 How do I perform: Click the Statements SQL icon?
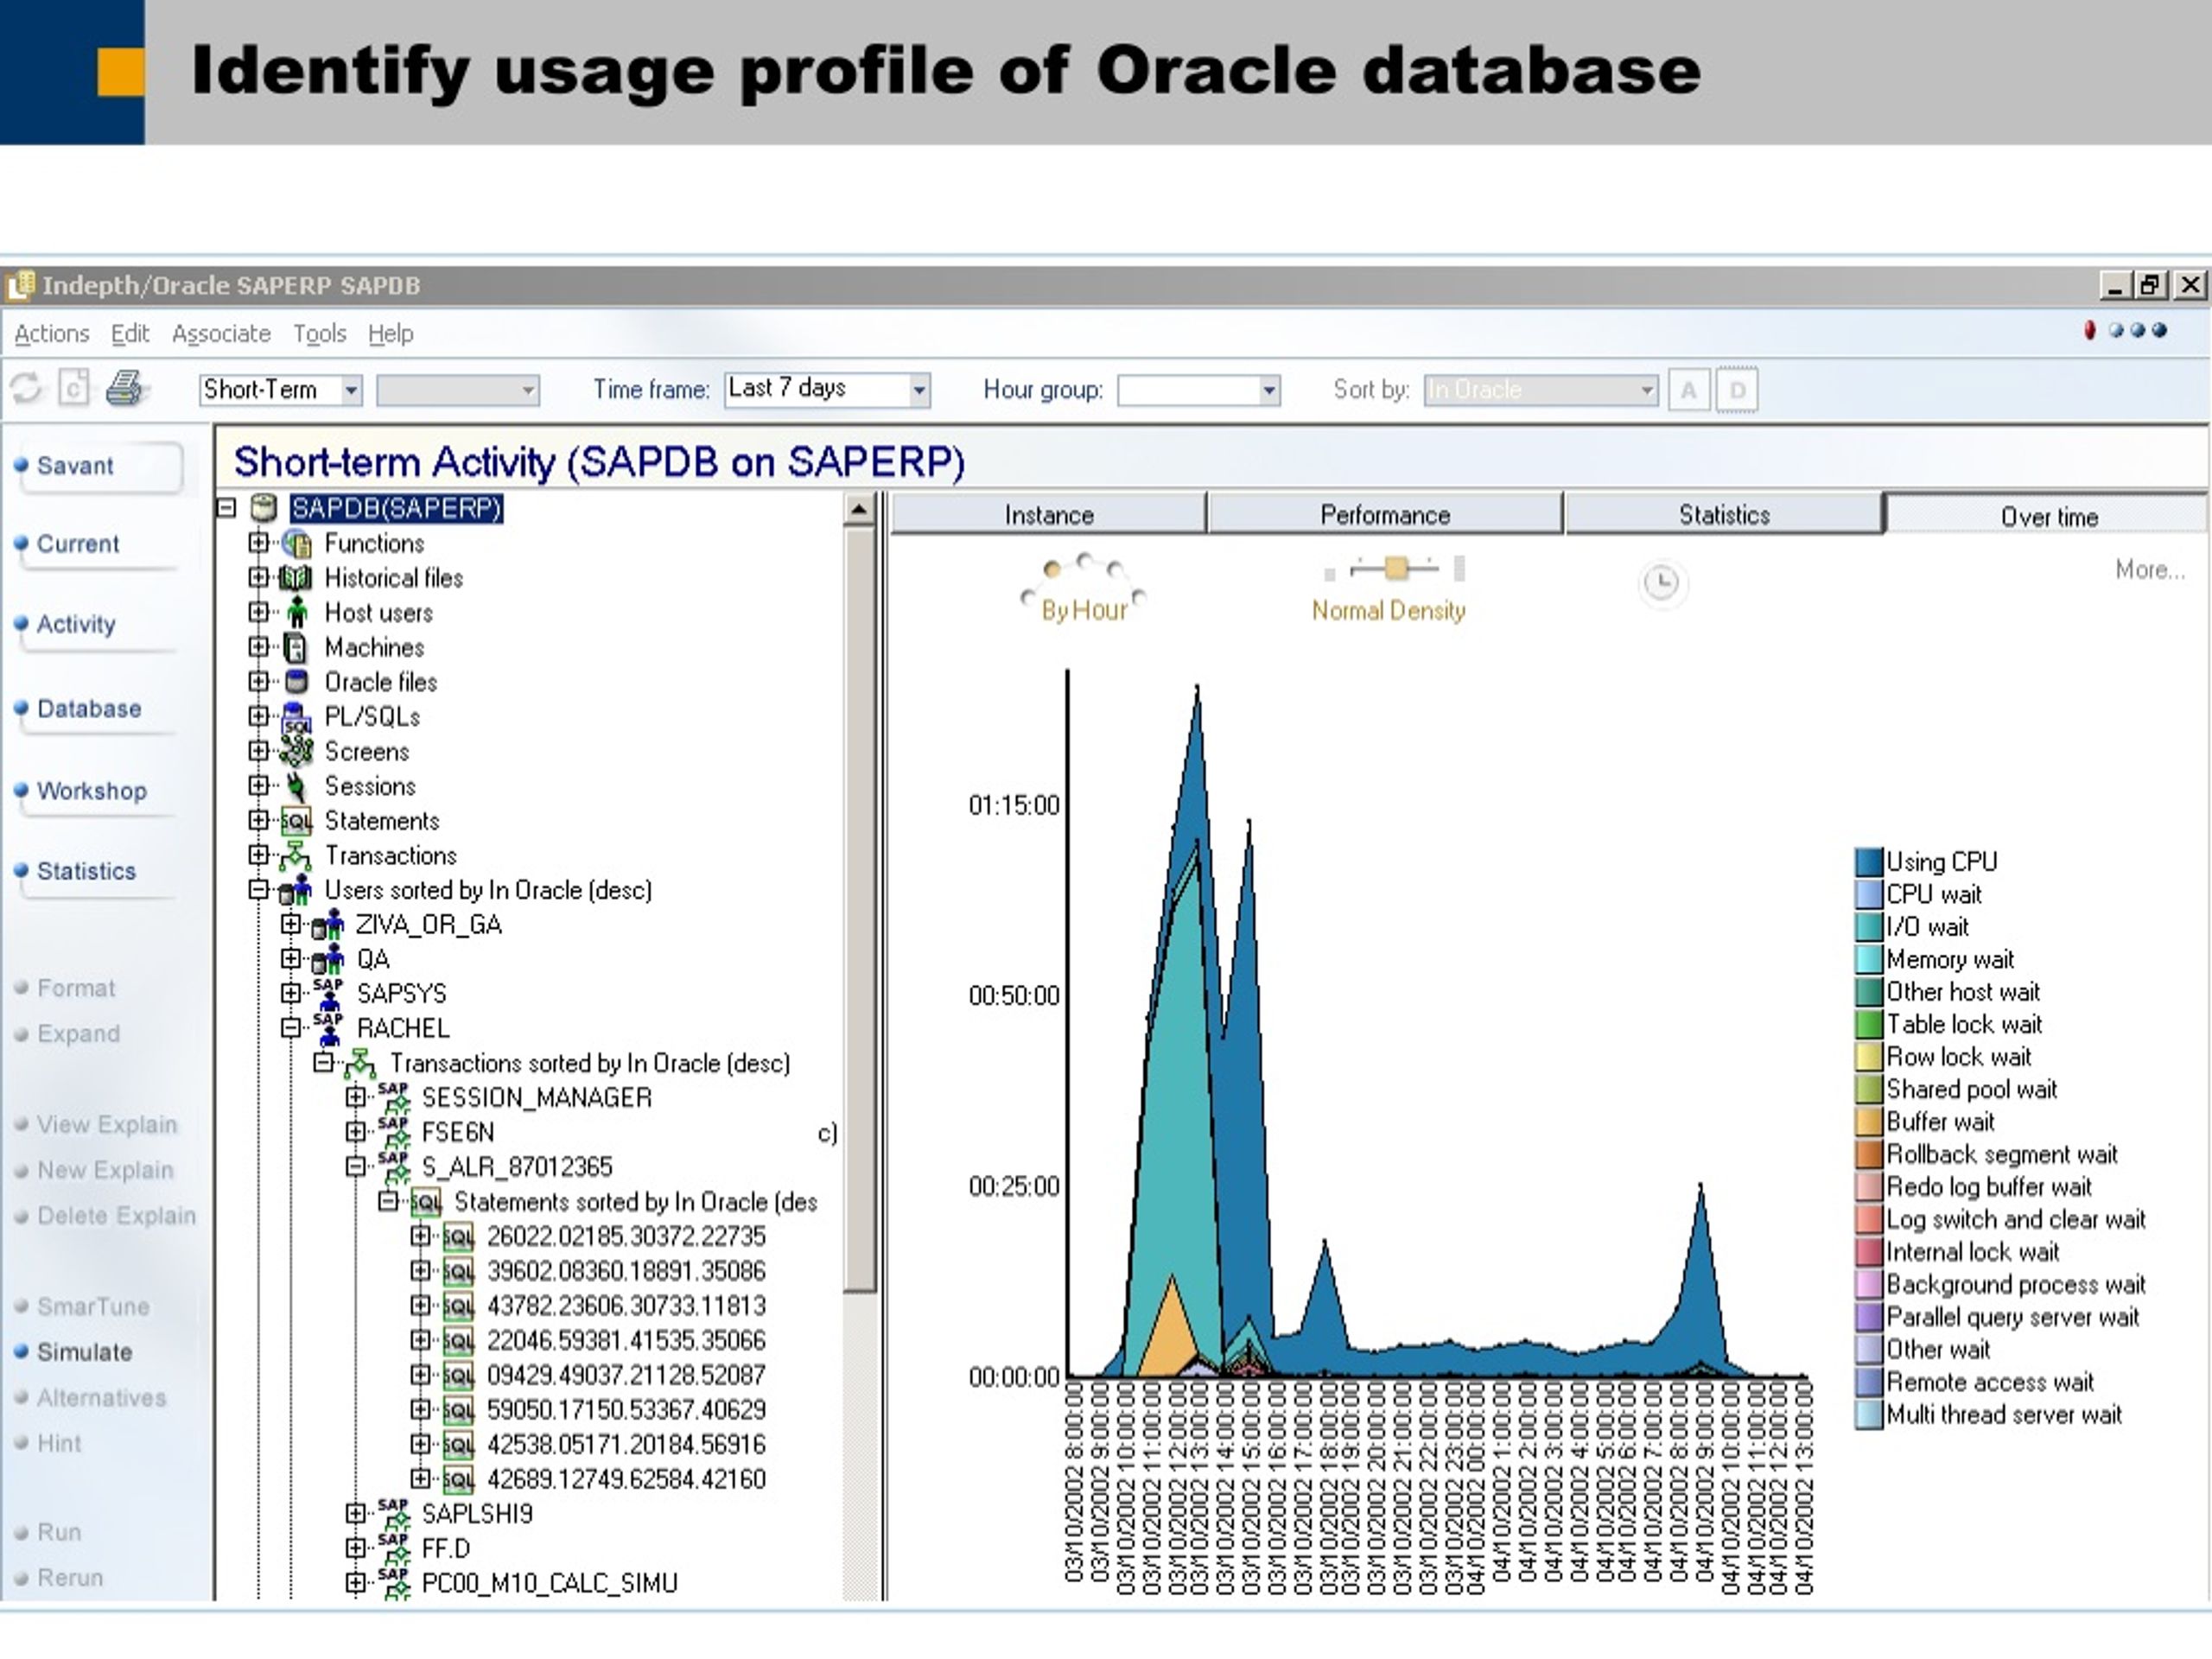pyautogui.click(x=296, y=821)
